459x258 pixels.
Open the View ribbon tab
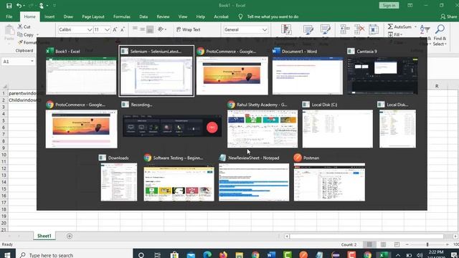[x=183, y=16]
